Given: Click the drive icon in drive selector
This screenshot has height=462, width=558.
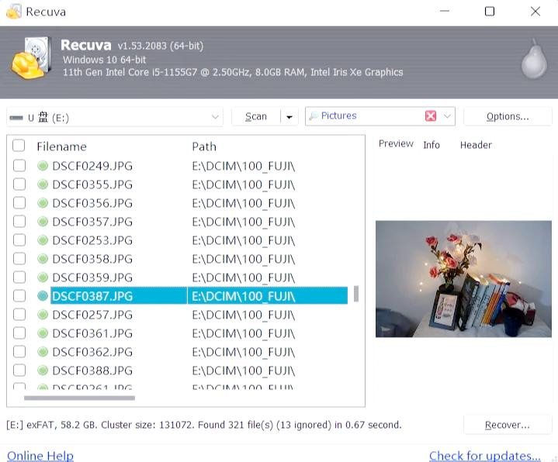Looking at the screenshot, I should (16, 118).
